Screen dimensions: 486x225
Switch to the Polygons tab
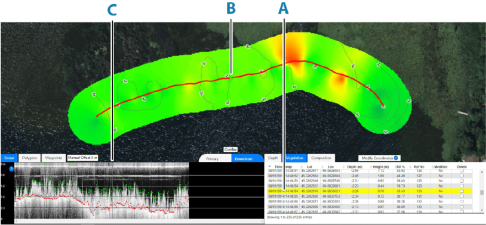click(29, 158)
